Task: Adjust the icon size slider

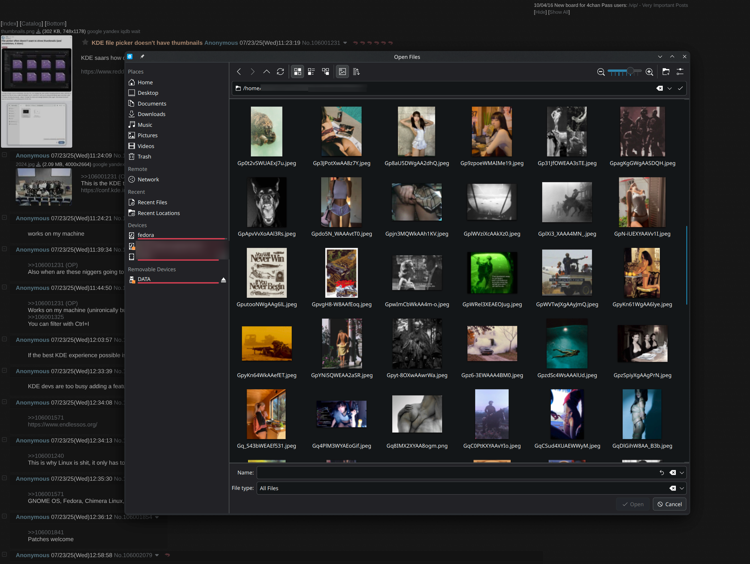Action: point(625,72)
